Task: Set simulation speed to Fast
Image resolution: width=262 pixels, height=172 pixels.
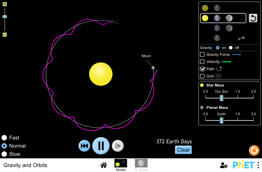Action: click(4, 138)
